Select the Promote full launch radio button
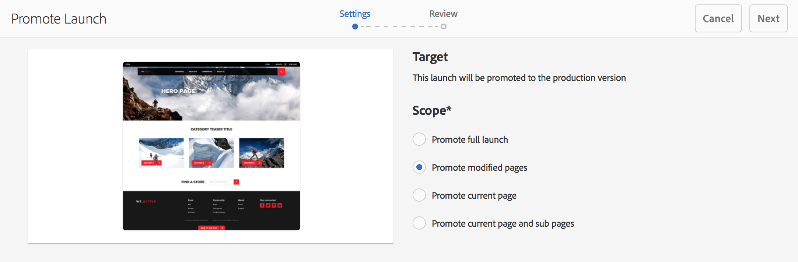 [419, 139]
